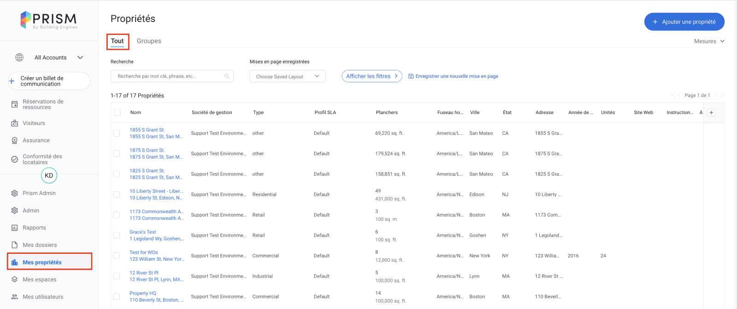Open the Property HQ link

click(x=143, y=293)
